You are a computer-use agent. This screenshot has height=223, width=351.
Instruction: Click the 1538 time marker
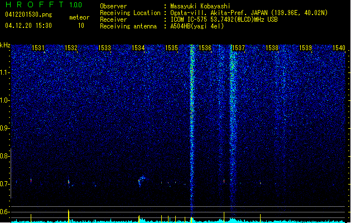272,48
